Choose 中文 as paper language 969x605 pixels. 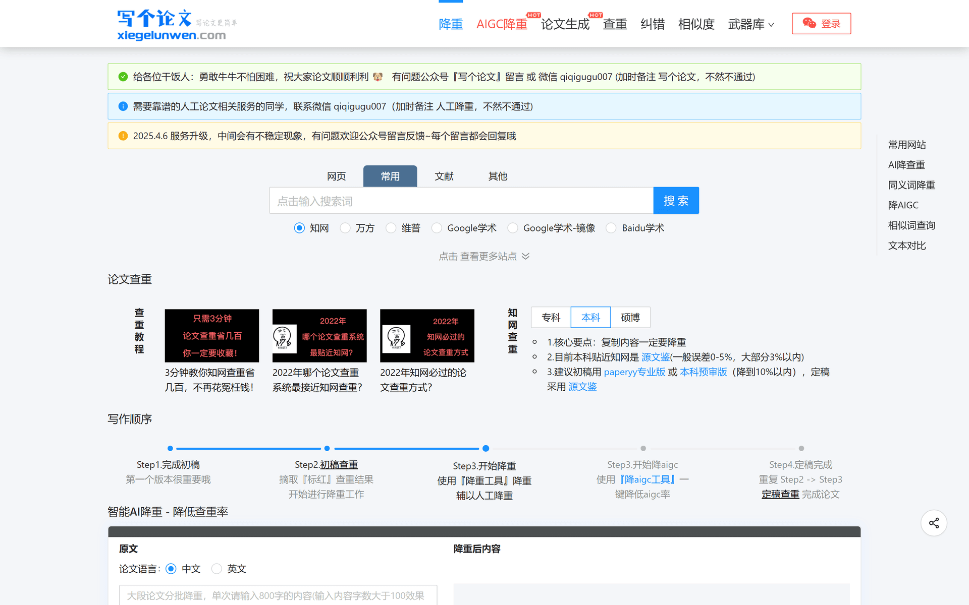[171, 569]
